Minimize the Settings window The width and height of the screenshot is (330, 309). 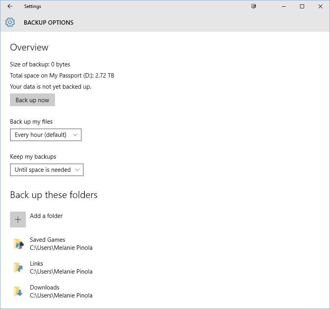click(284, 6)
